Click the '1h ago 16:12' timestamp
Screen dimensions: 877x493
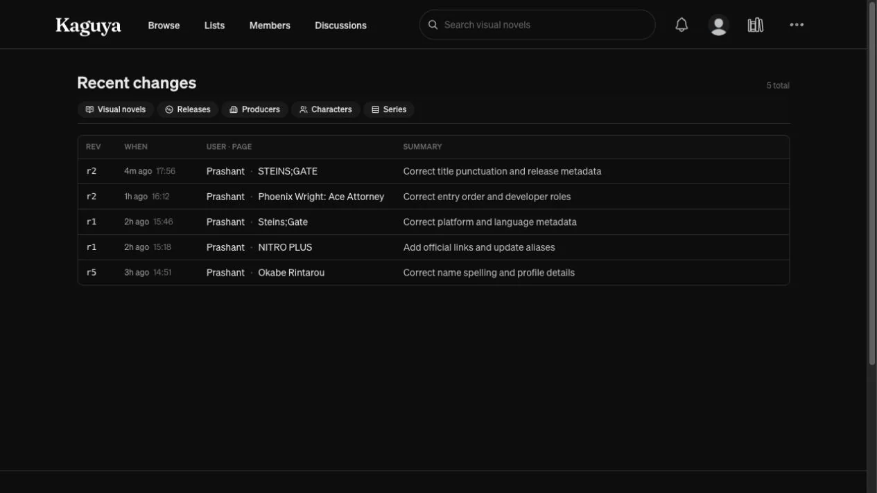click(147, 197)
